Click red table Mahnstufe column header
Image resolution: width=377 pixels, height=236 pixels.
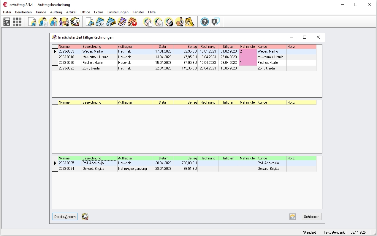(248, 47)
